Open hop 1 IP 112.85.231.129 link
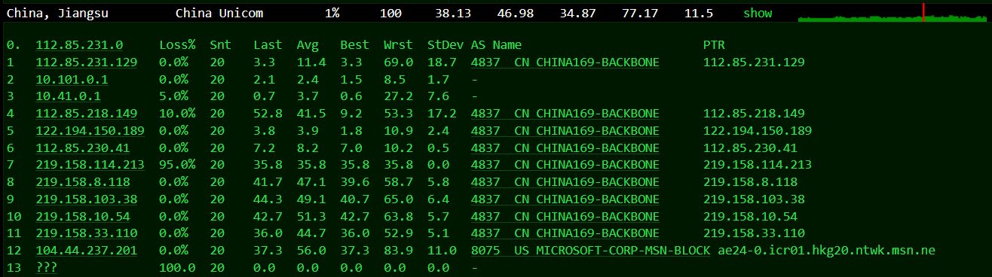The height and width of the screenshot is (277, 992). 87,62
